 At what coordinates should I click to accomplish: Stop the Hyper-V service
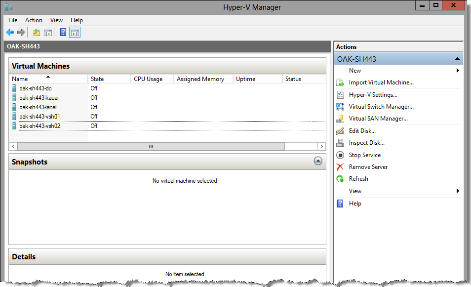click(x=364, y=155)
